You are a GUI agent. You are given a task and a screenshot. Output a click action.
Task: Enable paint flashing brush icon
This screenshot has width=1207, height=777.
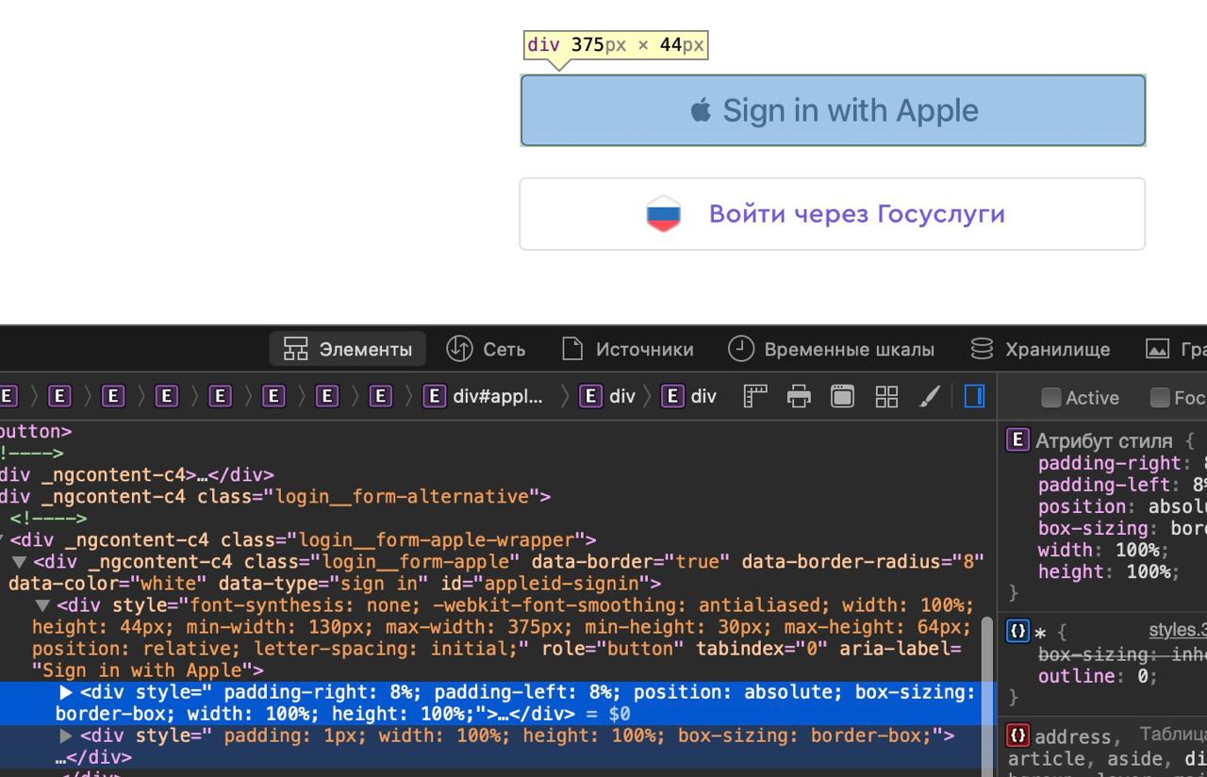point(930,397)
